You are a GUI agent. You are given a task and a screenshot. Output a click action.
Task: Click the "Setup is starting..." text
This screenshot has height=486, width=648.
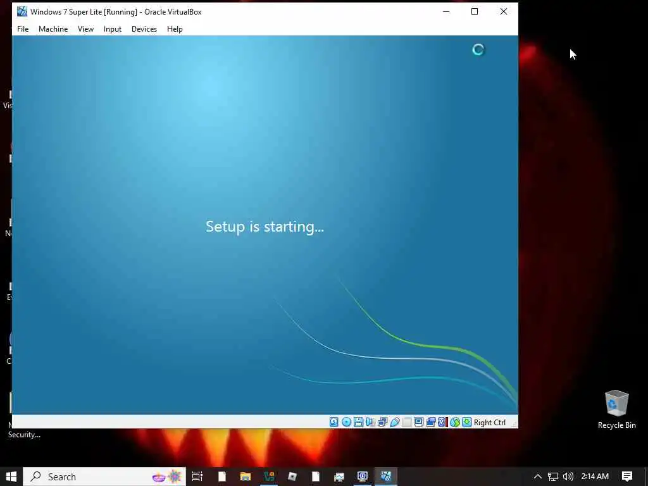tap(265, 227)
